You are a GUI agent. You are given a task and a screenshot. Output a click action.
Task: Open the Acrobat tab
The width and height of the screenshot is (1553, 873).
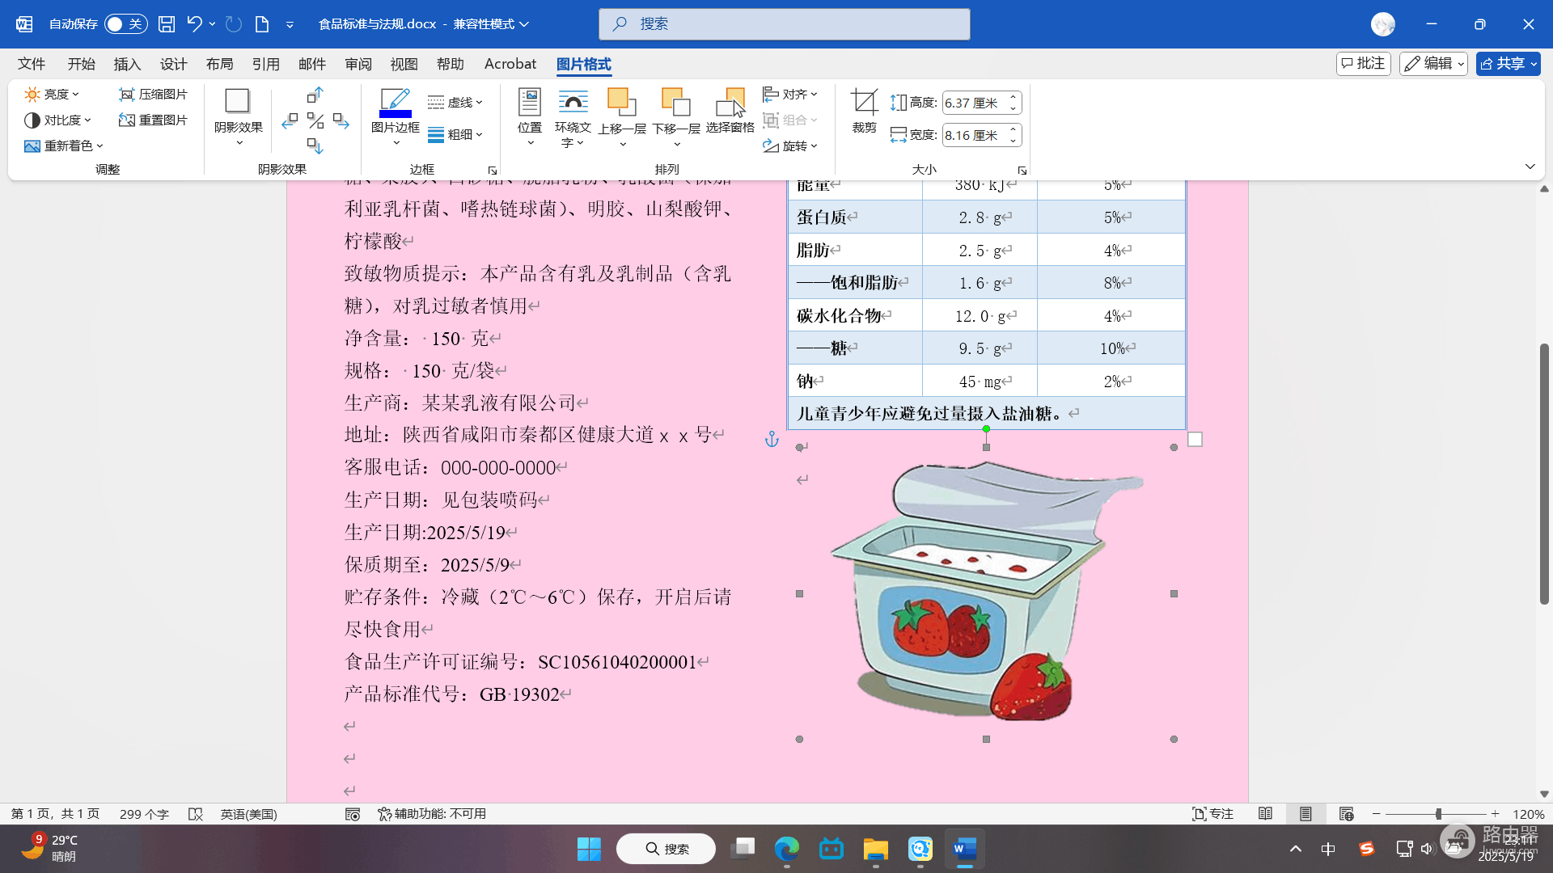pyautogui.click(x=510, y=64)
